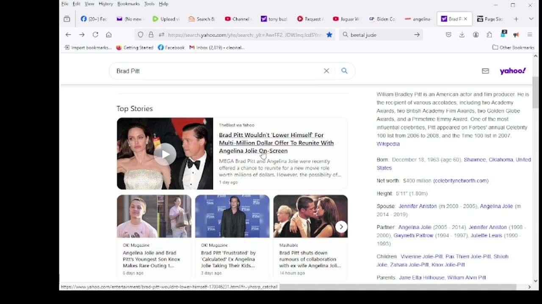The width and height of the screenshot is (542, 304).
Task: Go to the Yahoo logo homepage
Action: coord(513,71)
